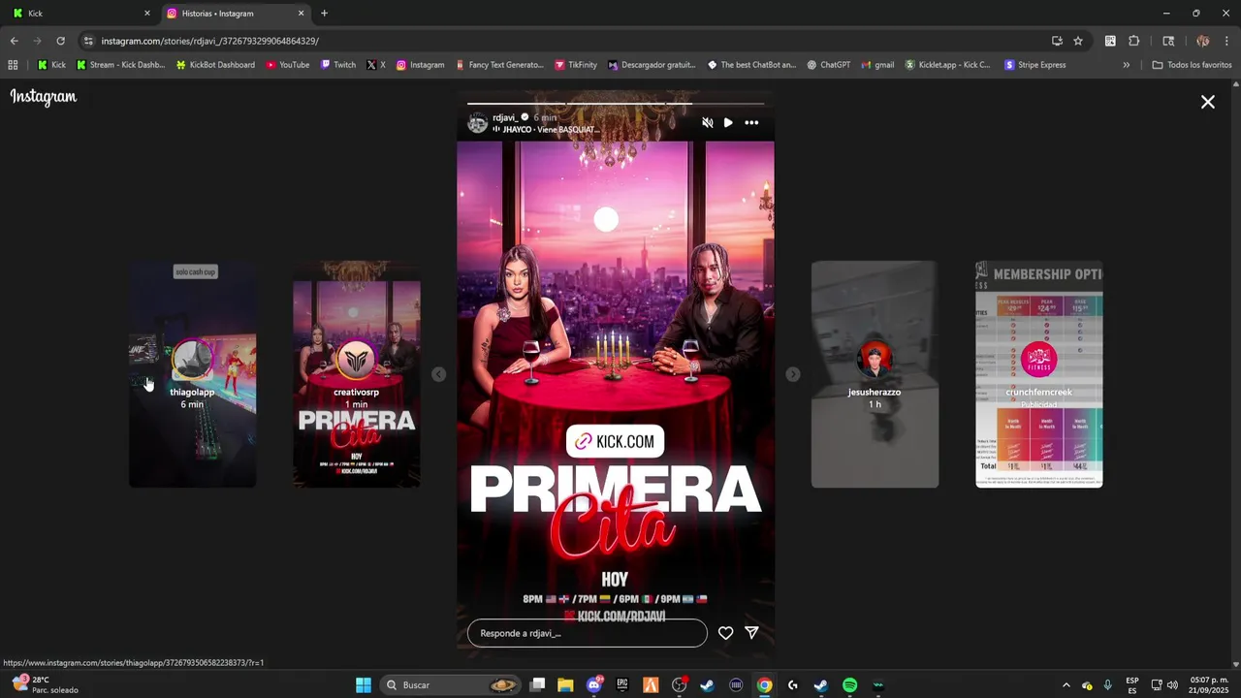Open the TikFinity bookmark
Image resolution: width=1241 pixels, height=698 pixels.
pos(576,65)
